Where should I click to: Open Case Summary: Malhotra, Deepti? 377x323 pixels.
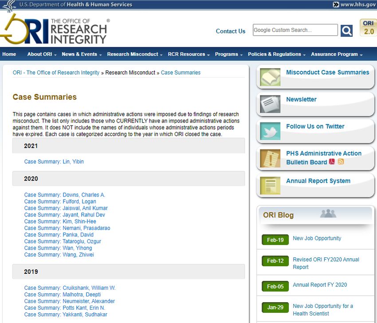click(63, 295)
